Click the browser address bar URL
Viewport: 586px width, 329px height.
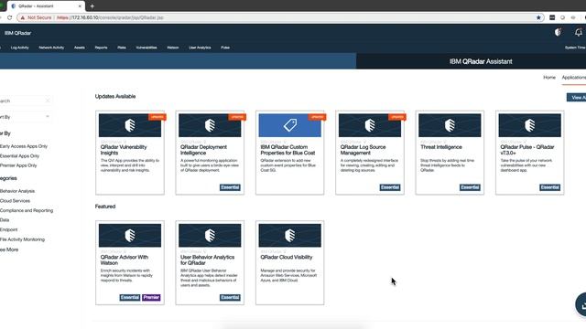point(110,17)
